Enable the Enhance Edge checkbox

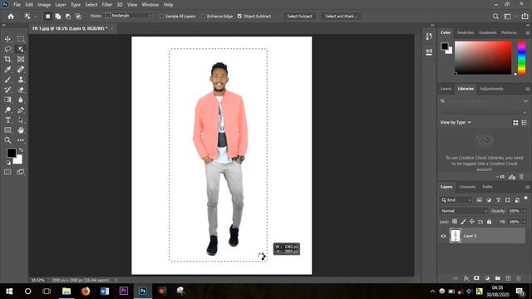(203, 16)
